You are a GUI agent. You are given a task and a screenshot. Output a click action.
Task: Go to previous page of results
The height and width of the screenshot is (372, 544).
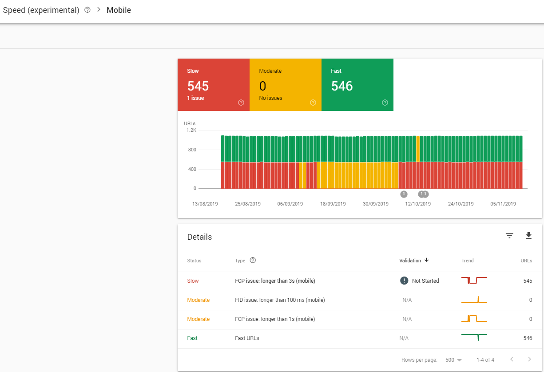512,359
